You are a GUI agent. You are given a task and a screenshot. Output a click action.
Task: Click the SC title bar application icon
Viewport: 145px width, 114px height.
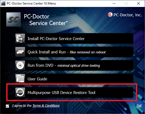3,3
